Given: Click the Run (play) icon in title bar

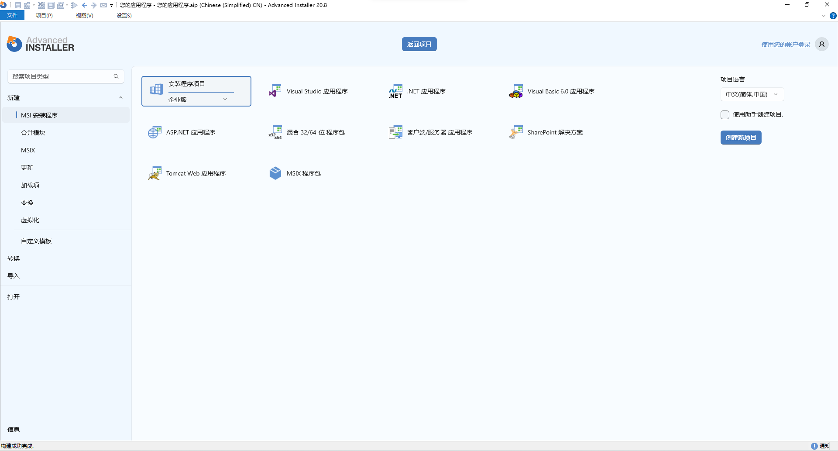Looking at the screenshot, I should click(74, 5).
